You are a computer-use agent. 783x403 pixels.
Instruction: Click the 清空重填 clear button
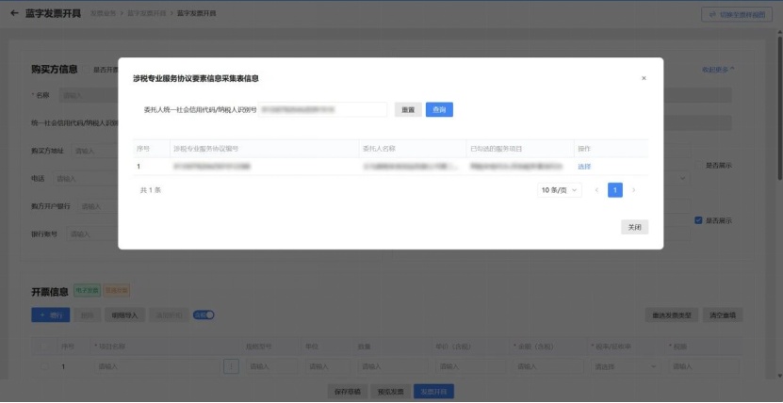pos(723,314)
